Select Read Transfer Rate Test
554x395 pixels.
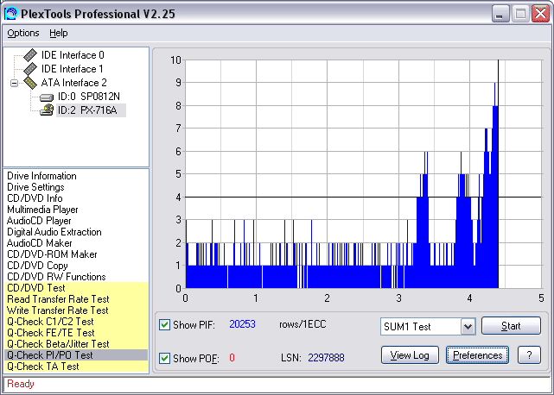(x=76, y=299)
